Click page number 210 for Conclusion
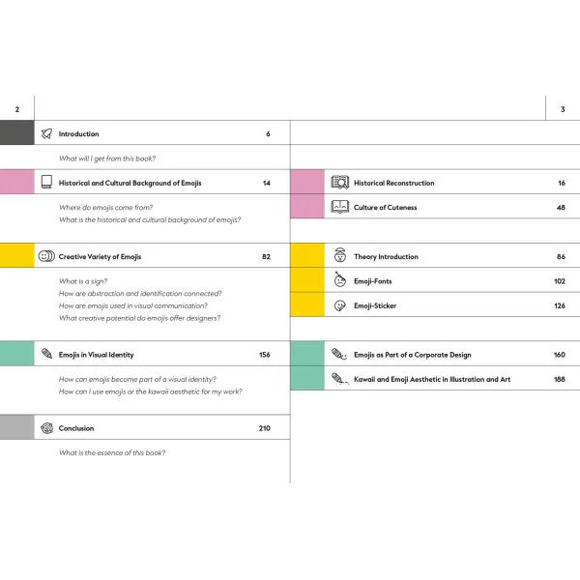580x580 pixels. coord(265,428)
